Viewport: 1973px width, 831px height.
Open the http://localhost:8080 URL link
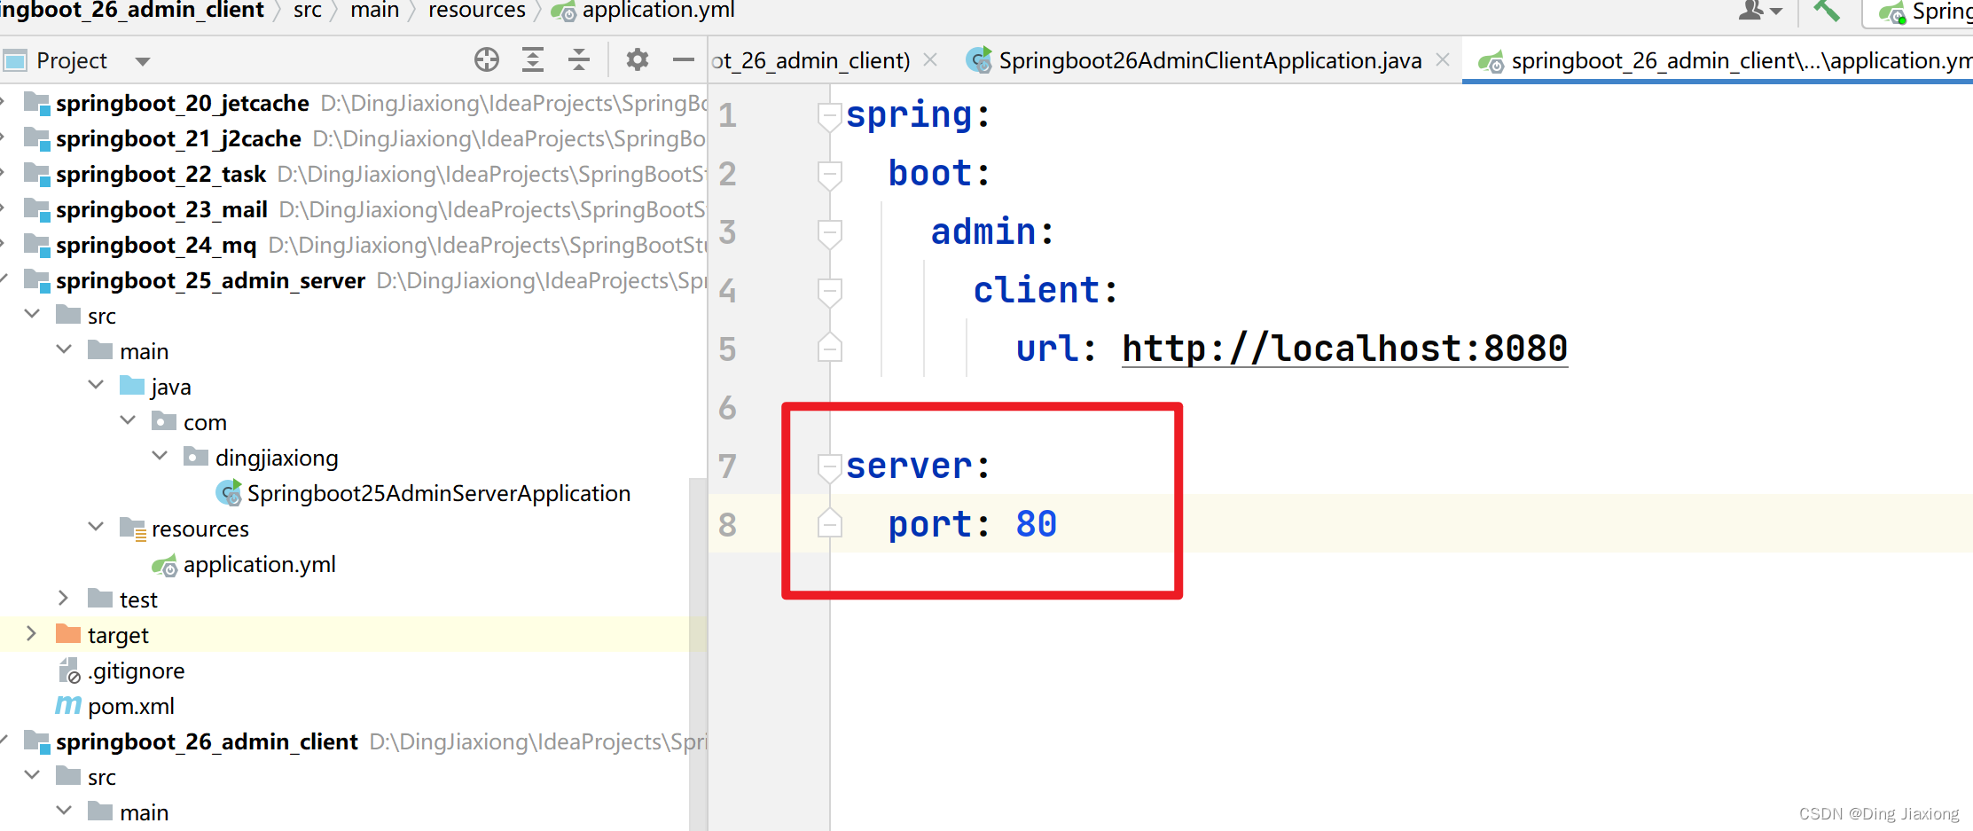tap(1344, 349)
